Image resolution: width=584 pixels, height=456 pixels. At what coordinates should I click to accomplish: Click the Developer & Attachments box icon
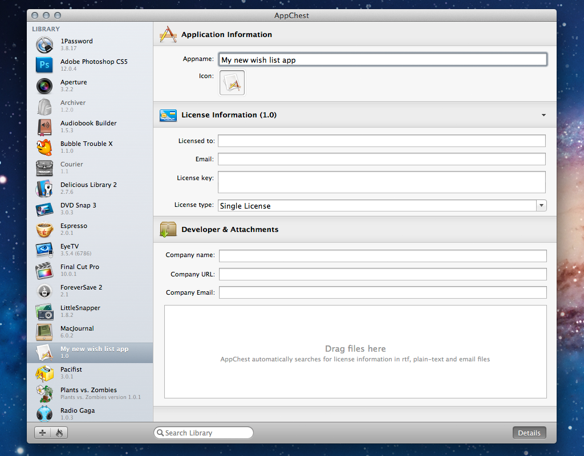(x=168, y=229)
